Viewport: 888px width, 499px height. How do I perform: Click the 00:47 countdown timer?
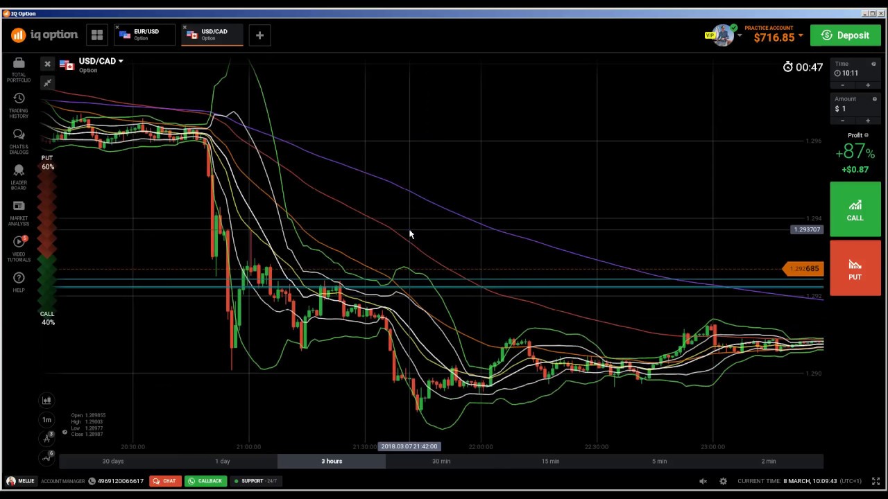(803, 67)
